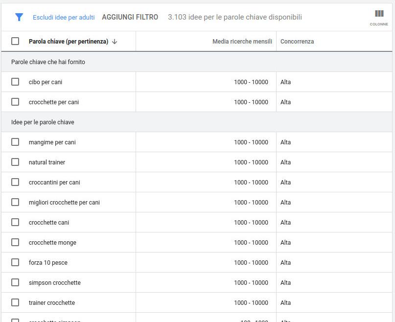Image resolution: width=395 pixels, height=322 pixels.
Task: Click the Concorrenza column header
Action: tap(297, 42)
